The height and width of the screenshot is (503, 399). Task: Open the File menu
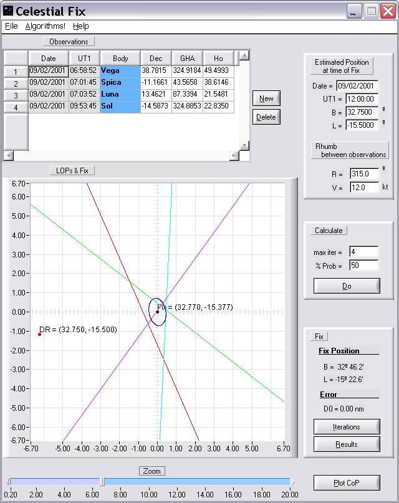click(11, 26)
